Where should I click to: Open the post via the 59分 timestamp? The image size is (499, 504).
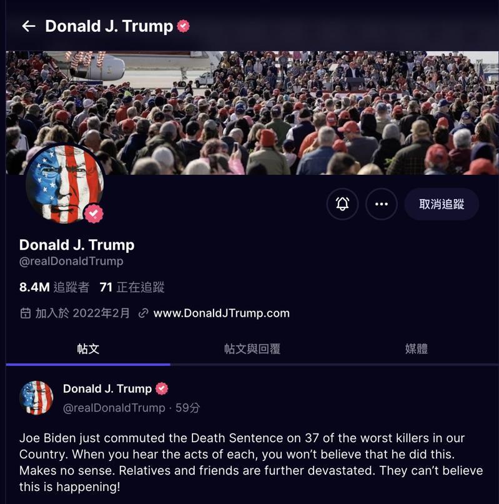tap(187, 408)
